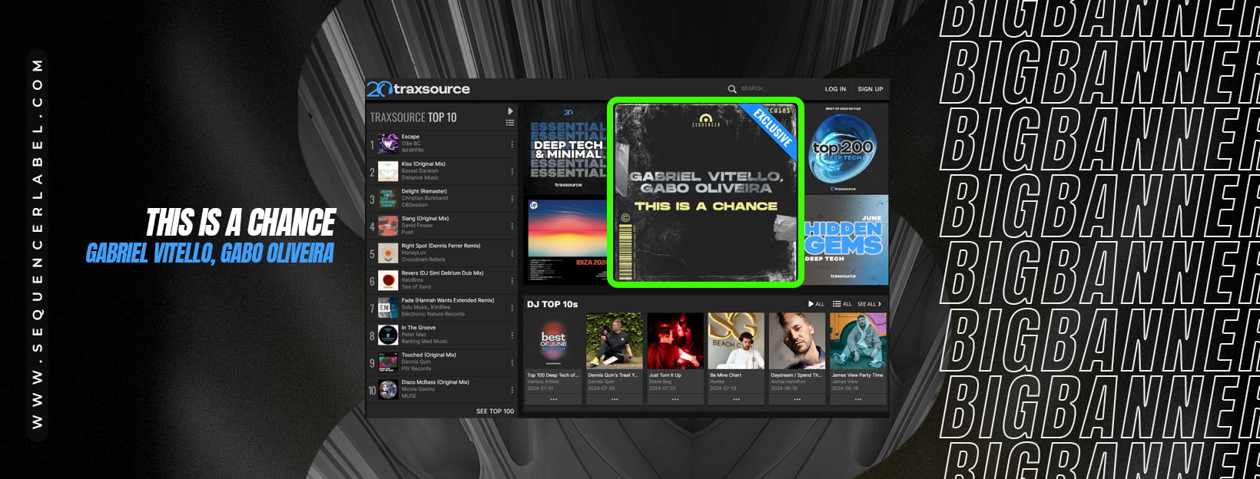Click the Traxsource logo
The height and width of the screenshot is (479, 1260).
point(419,89)
